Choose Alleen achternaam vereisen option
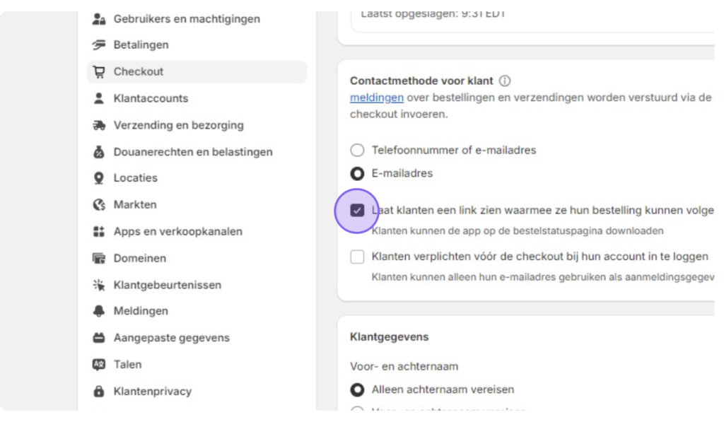724x422 pixels. click(x=357, y=389)
